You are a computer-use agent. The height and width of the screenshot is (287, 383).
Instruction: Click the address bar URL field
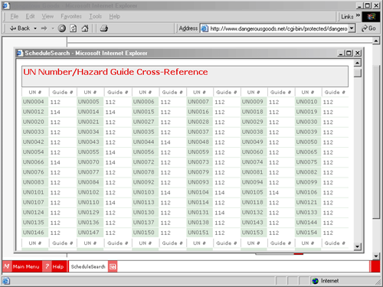[x=278, y=28]
